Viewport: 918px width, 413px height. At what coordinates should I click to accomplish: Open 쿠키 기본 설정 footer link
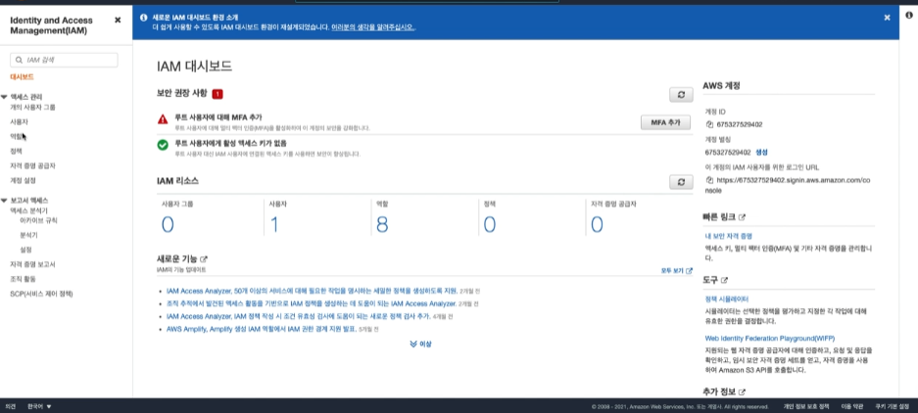coord(893,406)
